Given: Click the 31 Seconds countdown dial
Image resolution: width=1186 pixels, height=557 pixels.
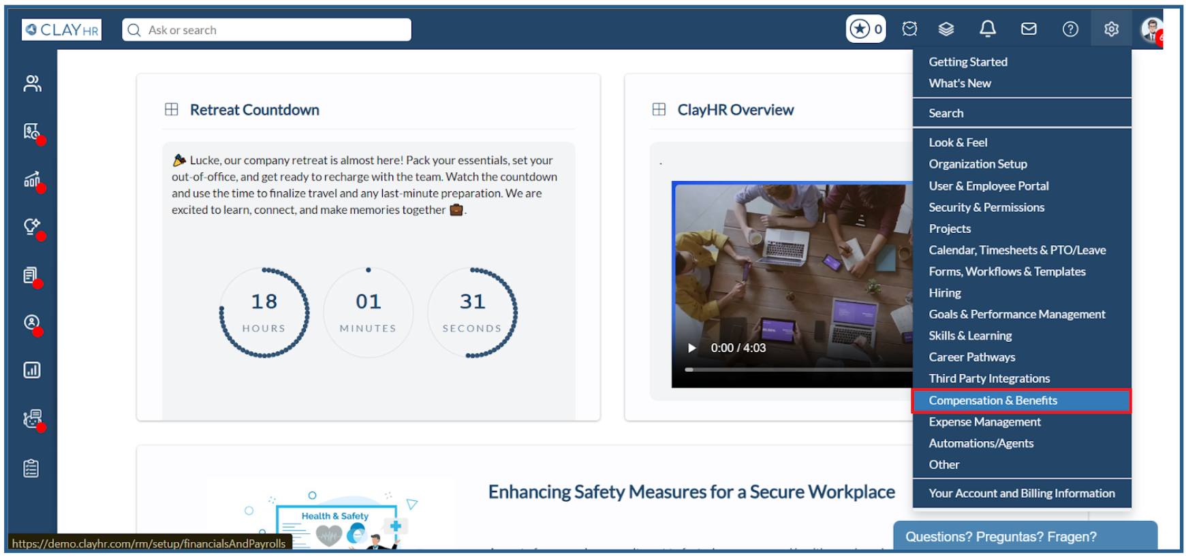Looking at the screenshot, I should point(472,313).
